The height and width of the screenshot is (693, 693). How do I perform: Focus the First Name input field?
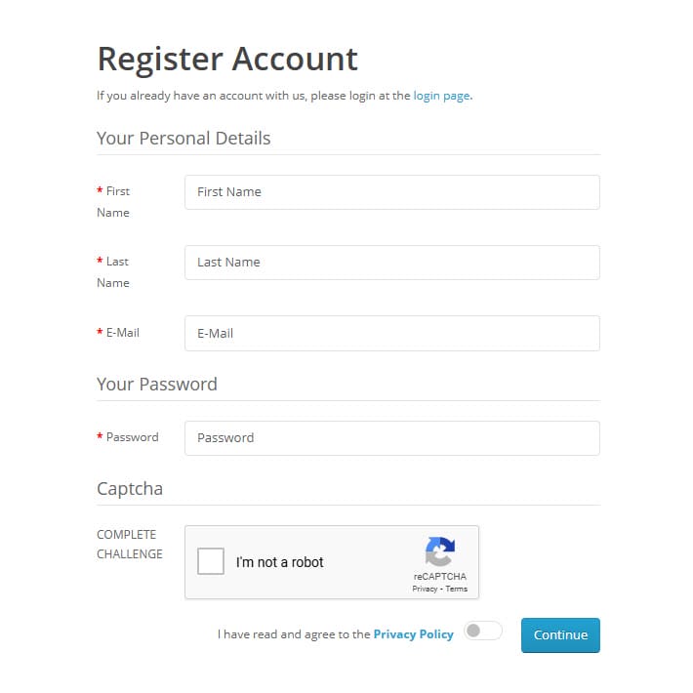(392, 192)
